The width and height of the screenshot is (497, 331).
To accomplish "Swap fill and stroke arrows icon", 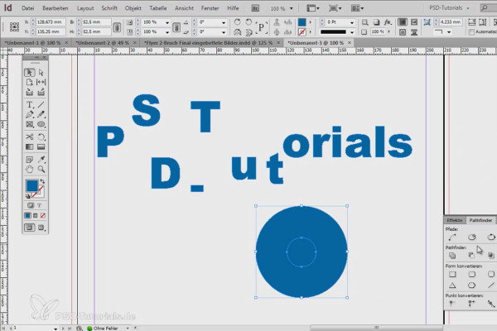I will tap(42, 181).
